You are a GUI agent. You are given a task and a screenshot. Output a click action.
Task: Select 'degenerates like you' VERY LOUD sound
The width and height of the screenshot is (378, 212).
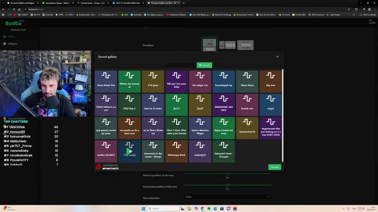271,128
